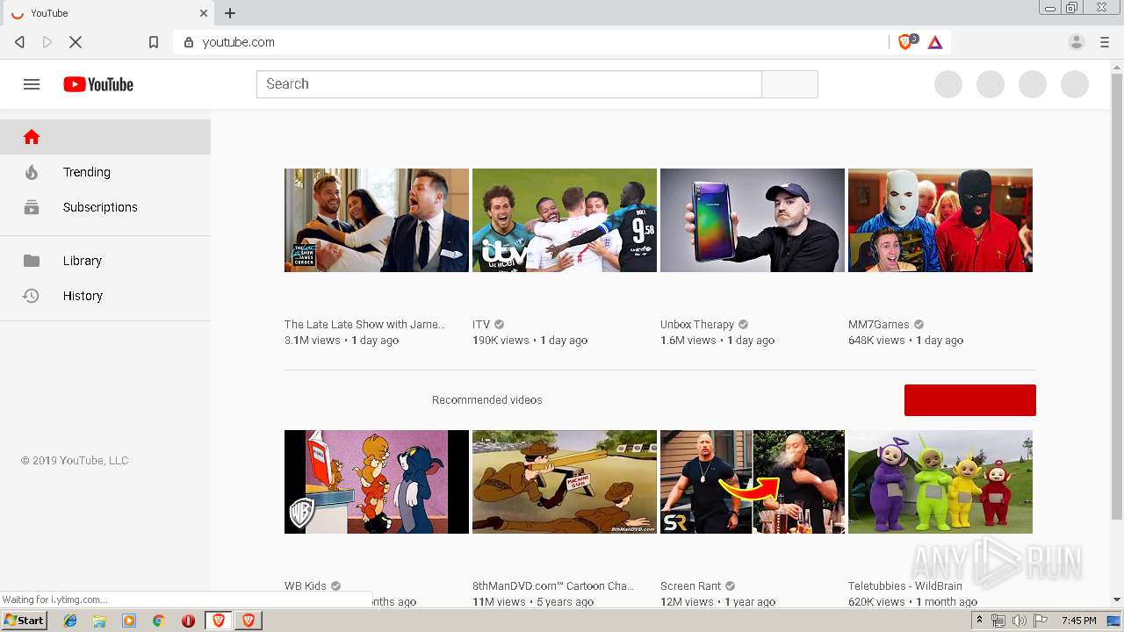1124x632 pixels.
Task: Open the Unbox Therapy phone video thumbnail
Action: click(x=753, y=220)
